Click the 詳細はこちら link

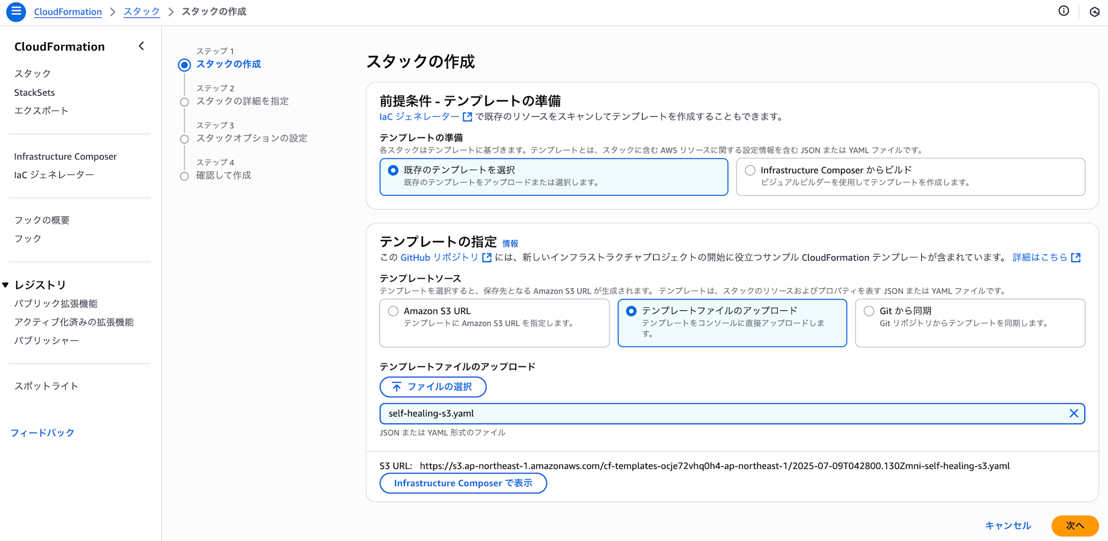pos(1040,257)
